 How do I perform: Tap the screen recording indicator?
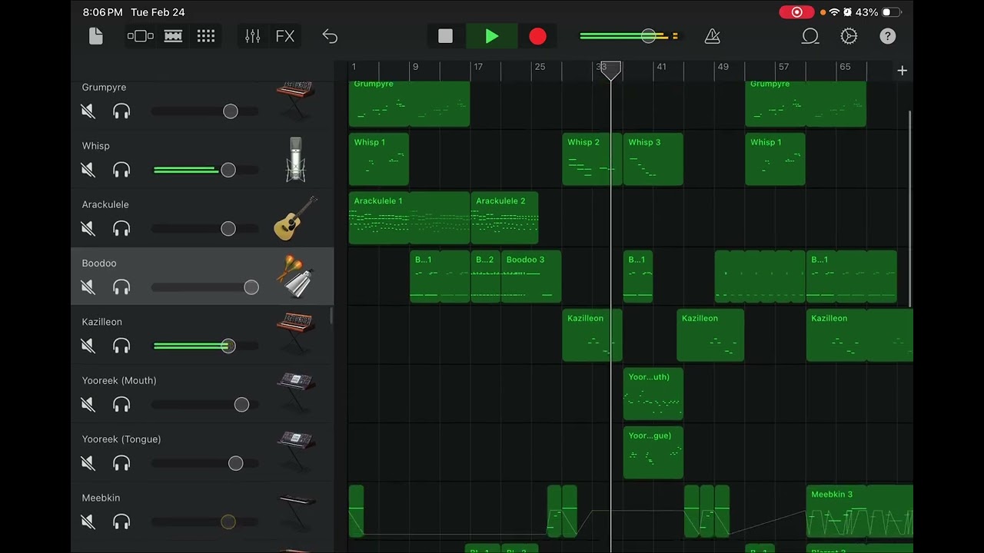(796, 12)
